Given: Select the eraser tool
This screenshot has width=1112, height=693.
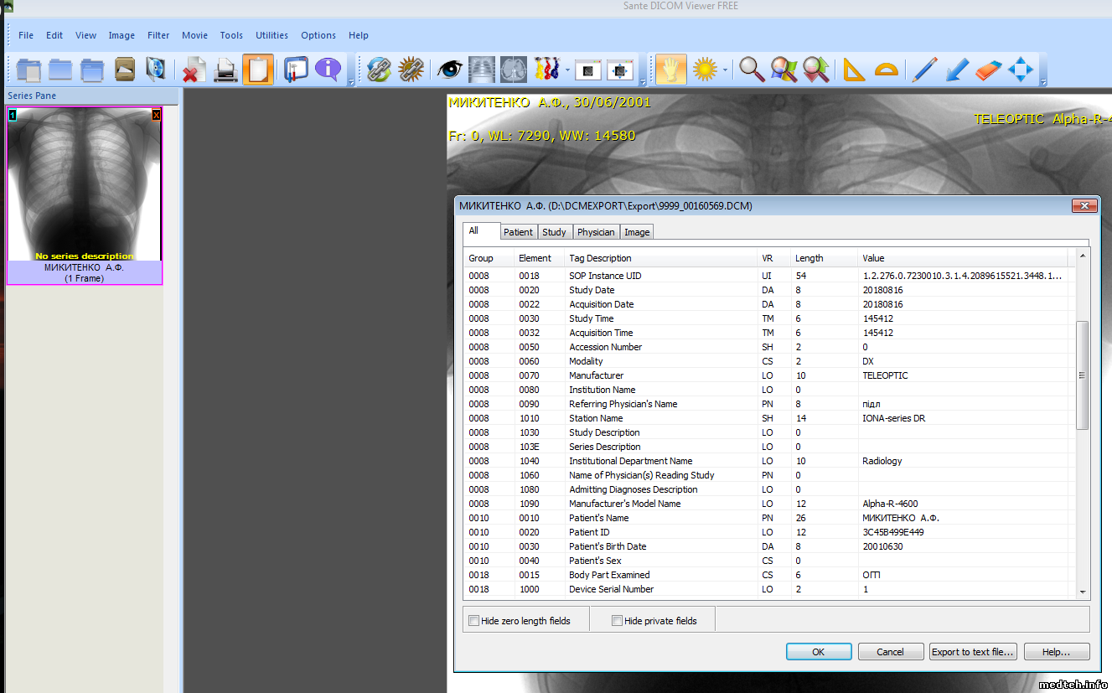Looking at the screenshot, I should (989, 70).
